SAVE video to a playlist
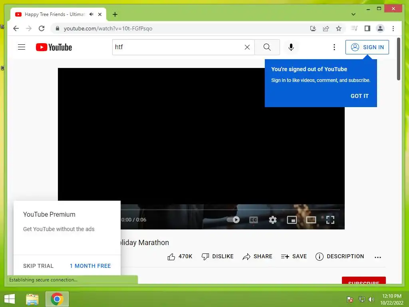The width and height of the screenshot is (409, 307). [x=294, y=256]
